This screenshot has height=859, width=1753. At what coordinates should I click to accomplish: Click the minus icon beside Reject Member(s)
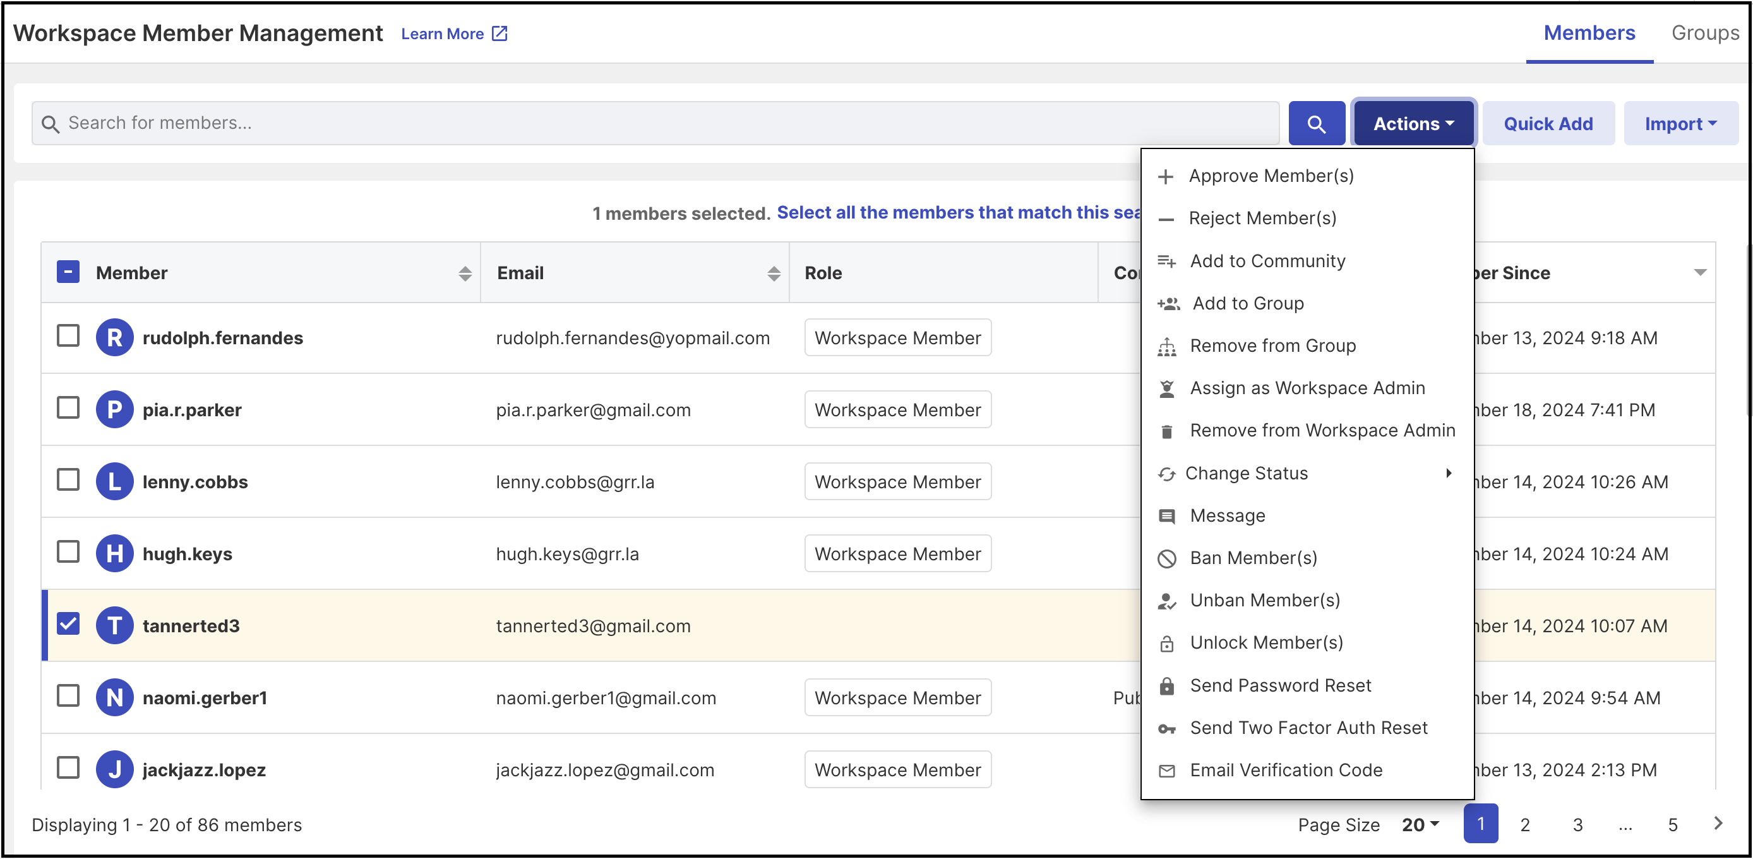[x=1166, y=219]
